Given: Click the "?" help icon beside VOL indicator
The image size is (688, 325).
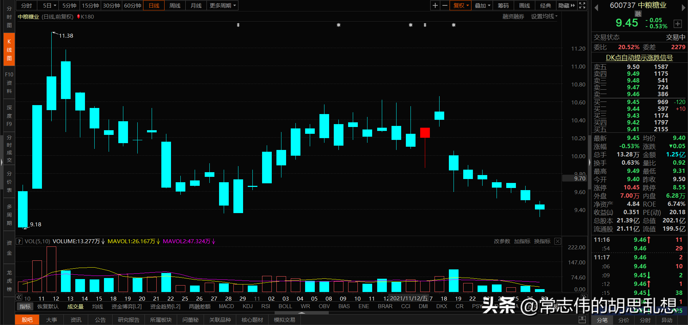Looking at the screenshot, I should coord(19,241).
